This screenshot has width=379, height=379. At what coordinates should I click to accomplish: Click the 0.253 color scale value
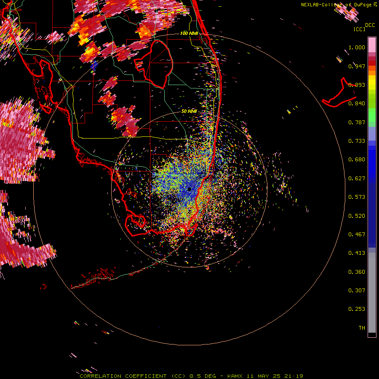357,309
